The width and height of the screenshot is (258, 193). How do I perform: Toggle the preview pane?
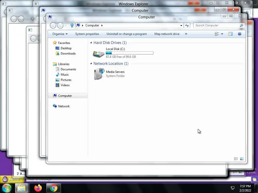click(231, 34)
